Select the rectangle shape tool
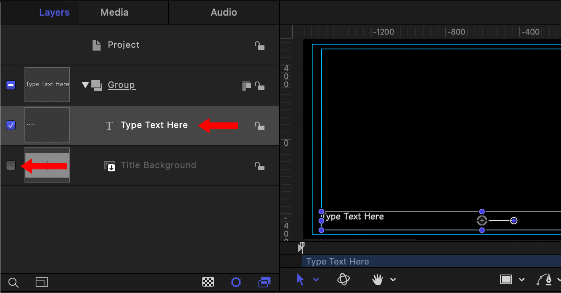 click(506, 279)
